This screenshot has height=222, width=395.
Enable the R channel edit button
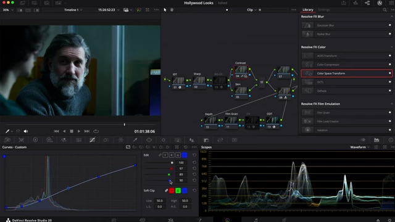tap(172, 155)
